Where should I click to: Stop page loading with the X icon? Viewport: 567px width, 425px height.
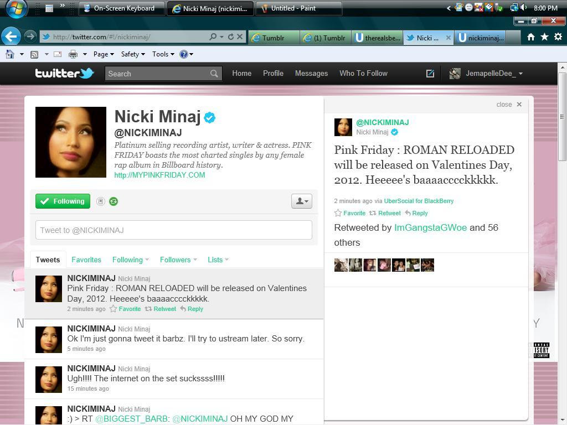pos(239,37)
